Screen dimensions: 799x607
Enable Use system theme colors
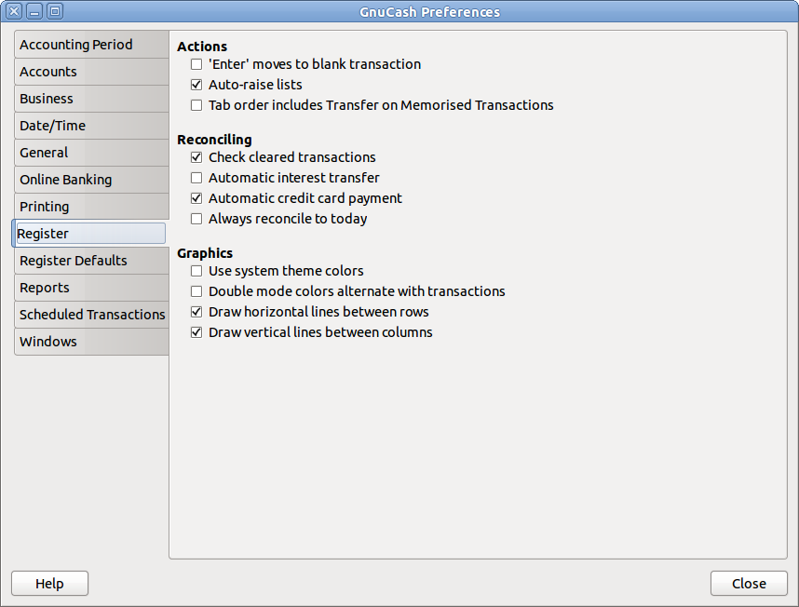point(196,271)
